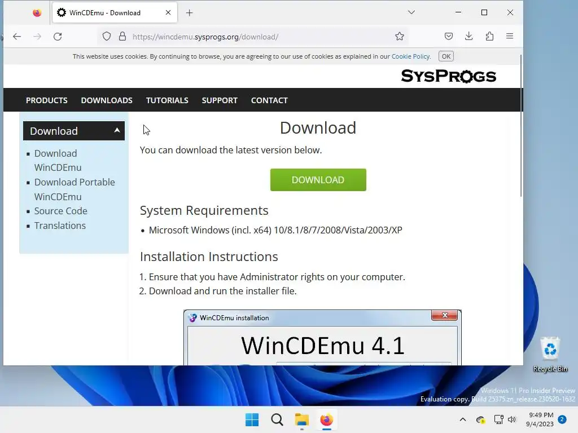The height and width of the screenshot is (433, 578).
Task: Click the green DOWNLOAD button
Action: [318, 180]
